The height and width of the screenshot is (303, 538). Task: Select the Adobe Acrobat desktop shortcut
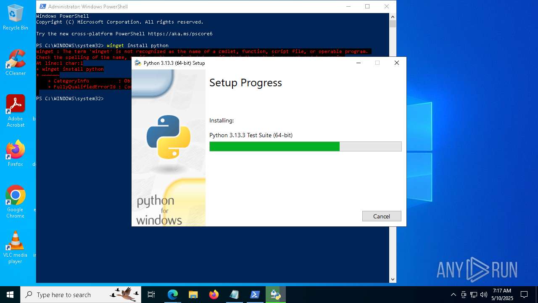[16, 111]
